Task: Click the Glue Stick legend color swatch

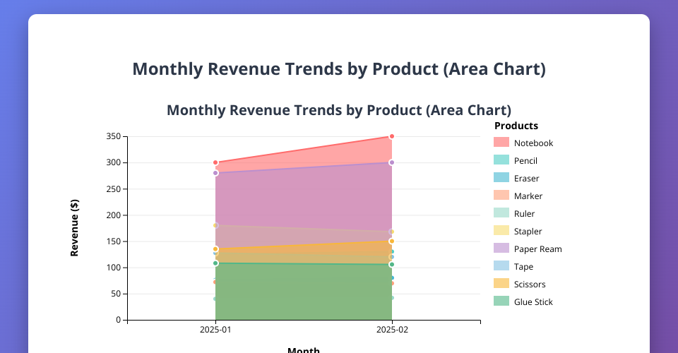Action: (x=501, y=302)
